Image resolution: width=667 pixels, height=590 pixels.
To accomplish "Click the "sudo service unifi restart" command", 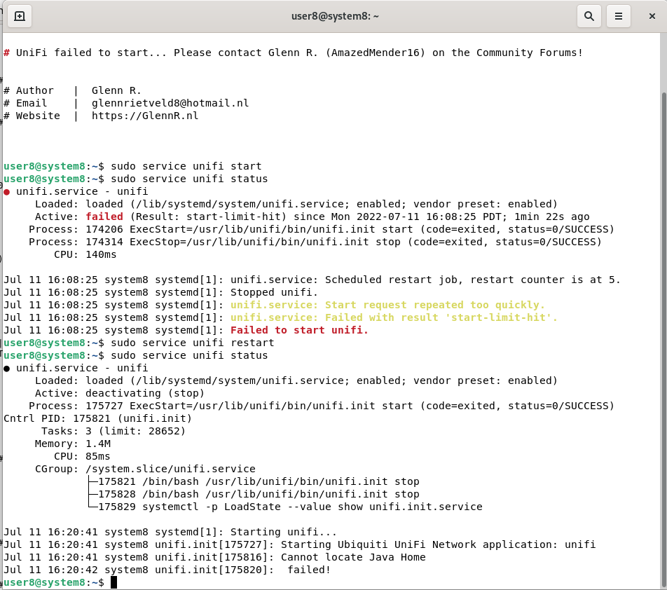I will [x=192, y=343].
